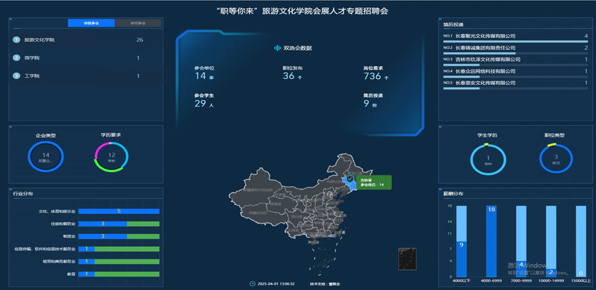
Task: Click the 学历要求 multicolor donut chart
Action: [x=111, y=157]
